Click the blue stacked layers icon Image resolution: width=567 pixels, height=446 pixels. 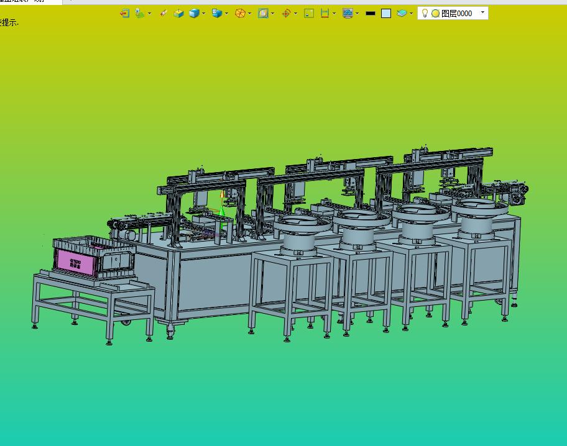(x=402, y=13)
